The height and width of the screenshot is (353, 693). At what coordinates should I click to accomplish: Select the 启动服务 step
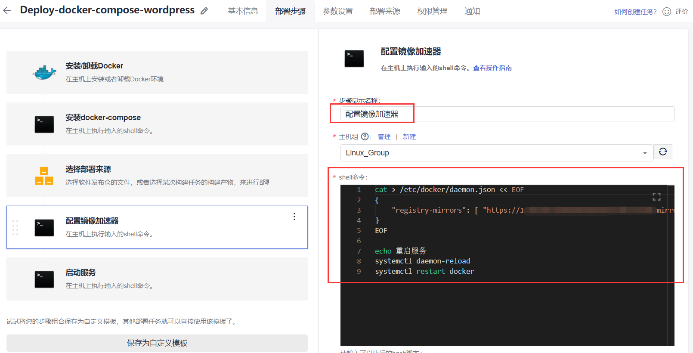click(x=157, y=279)
